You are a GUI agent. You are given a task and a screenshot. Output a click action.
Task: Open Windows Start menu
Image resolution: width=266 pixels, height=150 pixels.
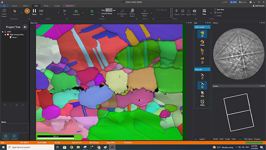[3, 147]
